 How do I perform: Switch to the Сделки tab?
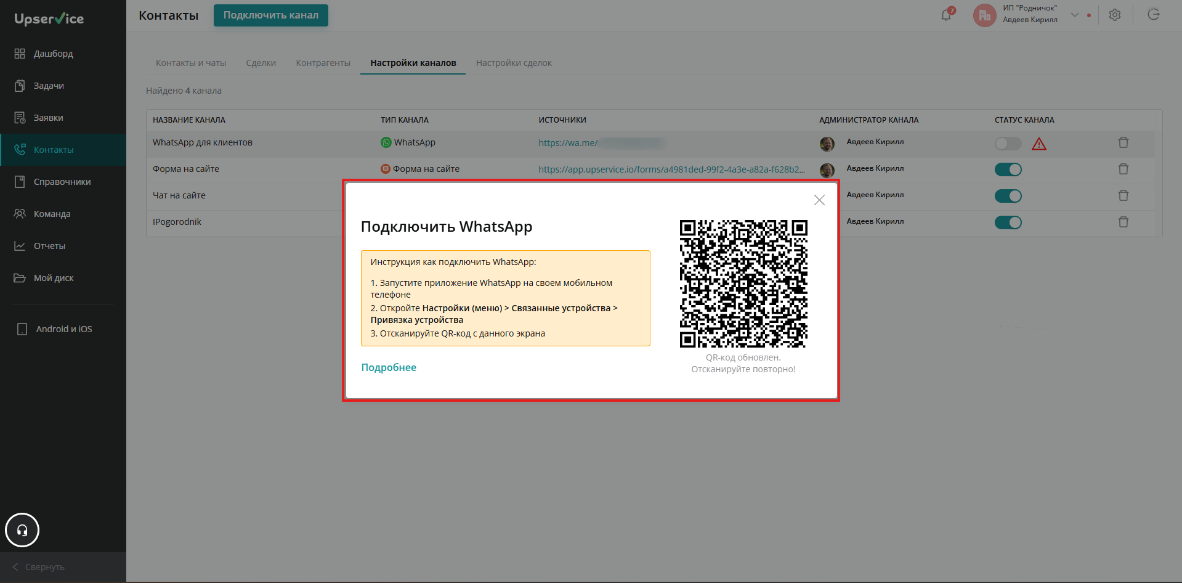coord(261,63)
